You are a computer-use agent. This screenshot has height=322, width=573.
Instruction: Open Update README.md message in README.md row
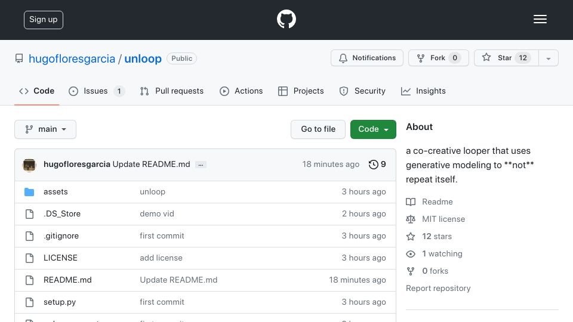coord(178,280)
